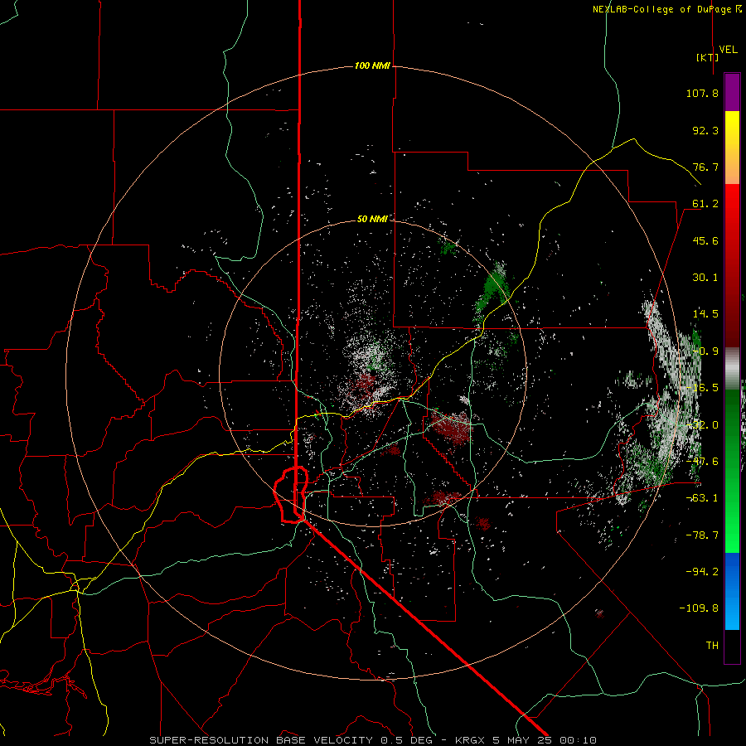Select the -0.9 velocity scale value
The width and height of the screenshot is (746, 746).
pos(705,351)
